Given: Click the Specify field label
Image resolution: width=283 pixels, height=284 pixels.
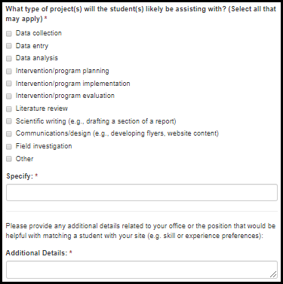Looking at the screenshot, I should tap(20, 176).
